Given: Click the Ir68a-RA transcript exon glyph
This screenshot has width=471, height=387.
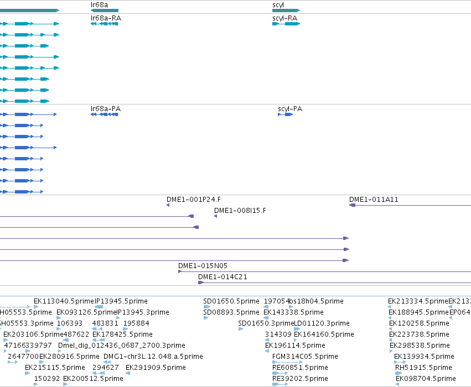Looking at the screenshot, I should [x=105, y=24].
